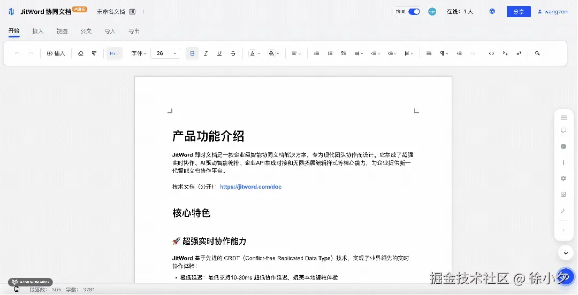Click the 插入 insert button in toolbar
The width and height of the screenshot is (578, 295).
[x=56, y=53]
